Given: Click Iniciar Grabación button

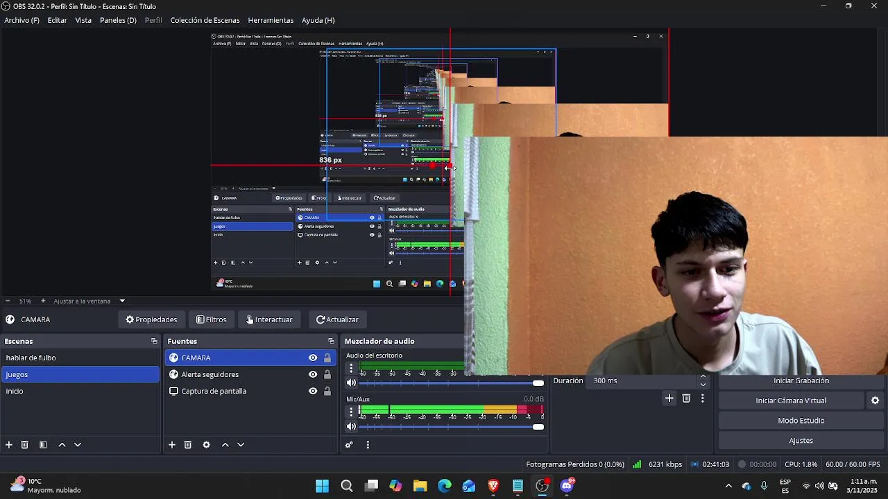Looking at the screenshot, I should click(801, 381).
